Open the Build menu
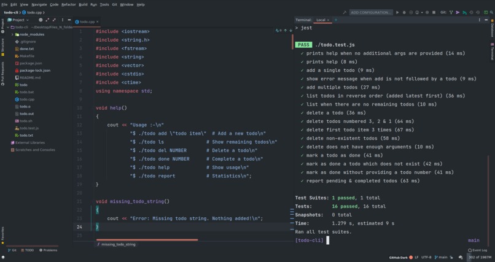Image resolution: width=495 pixels, height=262 pixels. pyautogui.click(x=83, y=4)
